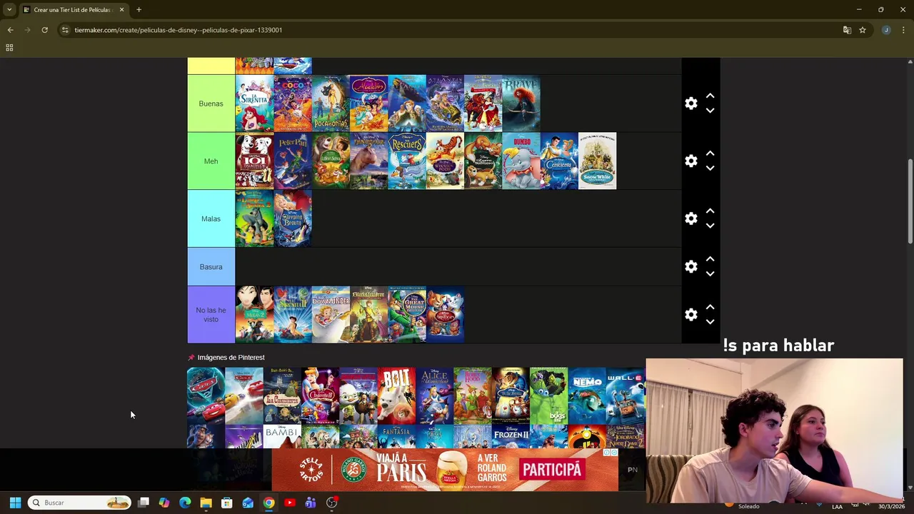Move Meh tier down with arrow

(710, 168)
